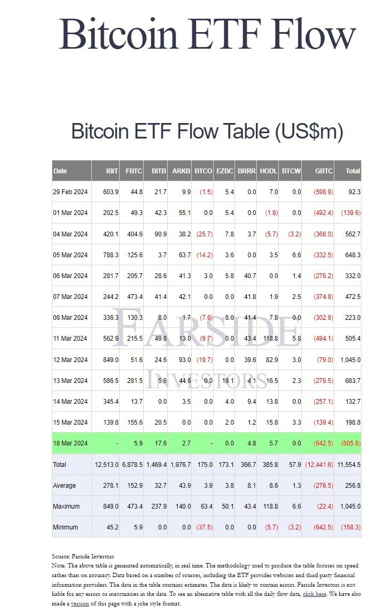Image resolution: width=376 pixels, height=614 pixels.
Task: Click the Maximum row label
Action: [x=66, y=506]
